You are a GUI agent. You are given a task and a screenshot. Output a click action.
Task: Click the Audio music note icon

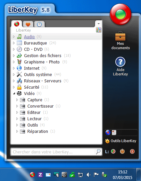pos(19,37)
